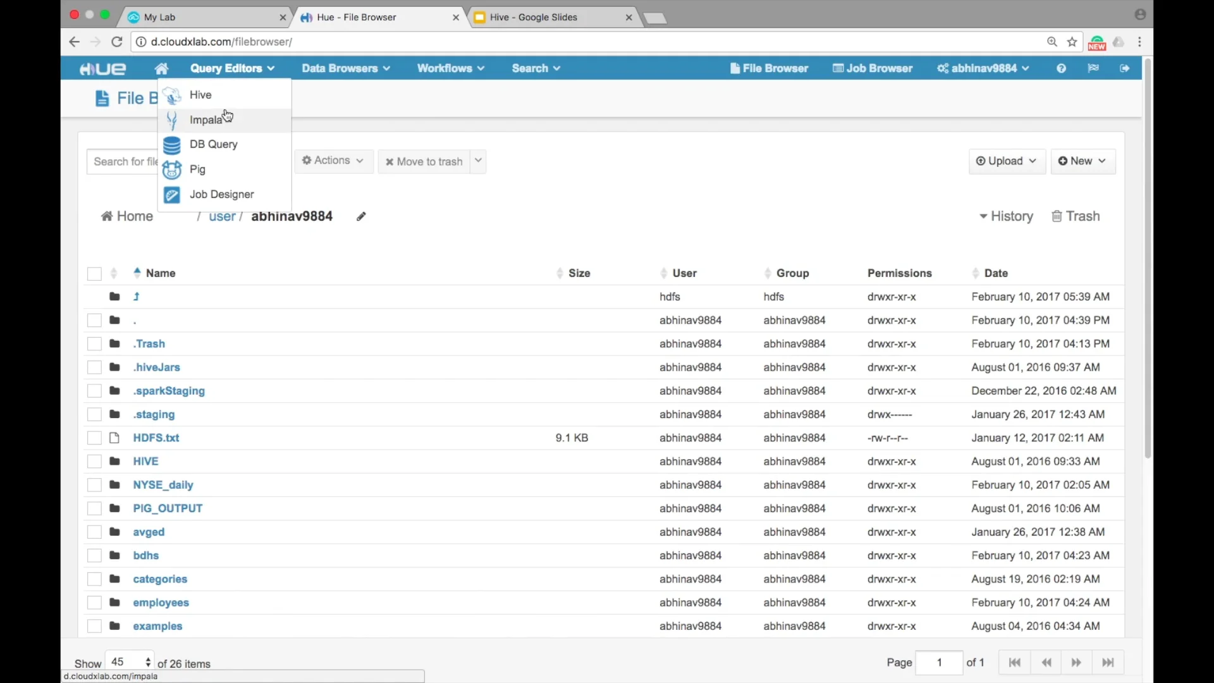Click the pencil edit path icon
Image resolution: width=1214 pixels, height=683 pixels.
pos(361,217)
